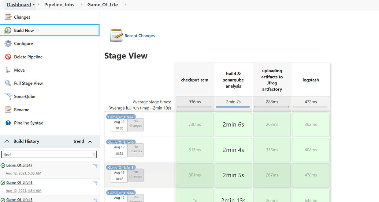Image resolution: width=379 pixels, height=202 pixels.
Task: Open the Pipeline_Jobs breadcrumb item
Action: point(59,5)
